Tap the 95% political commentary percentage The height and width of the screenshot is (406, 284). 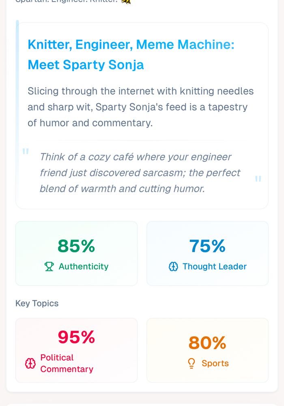pos(76,337)
